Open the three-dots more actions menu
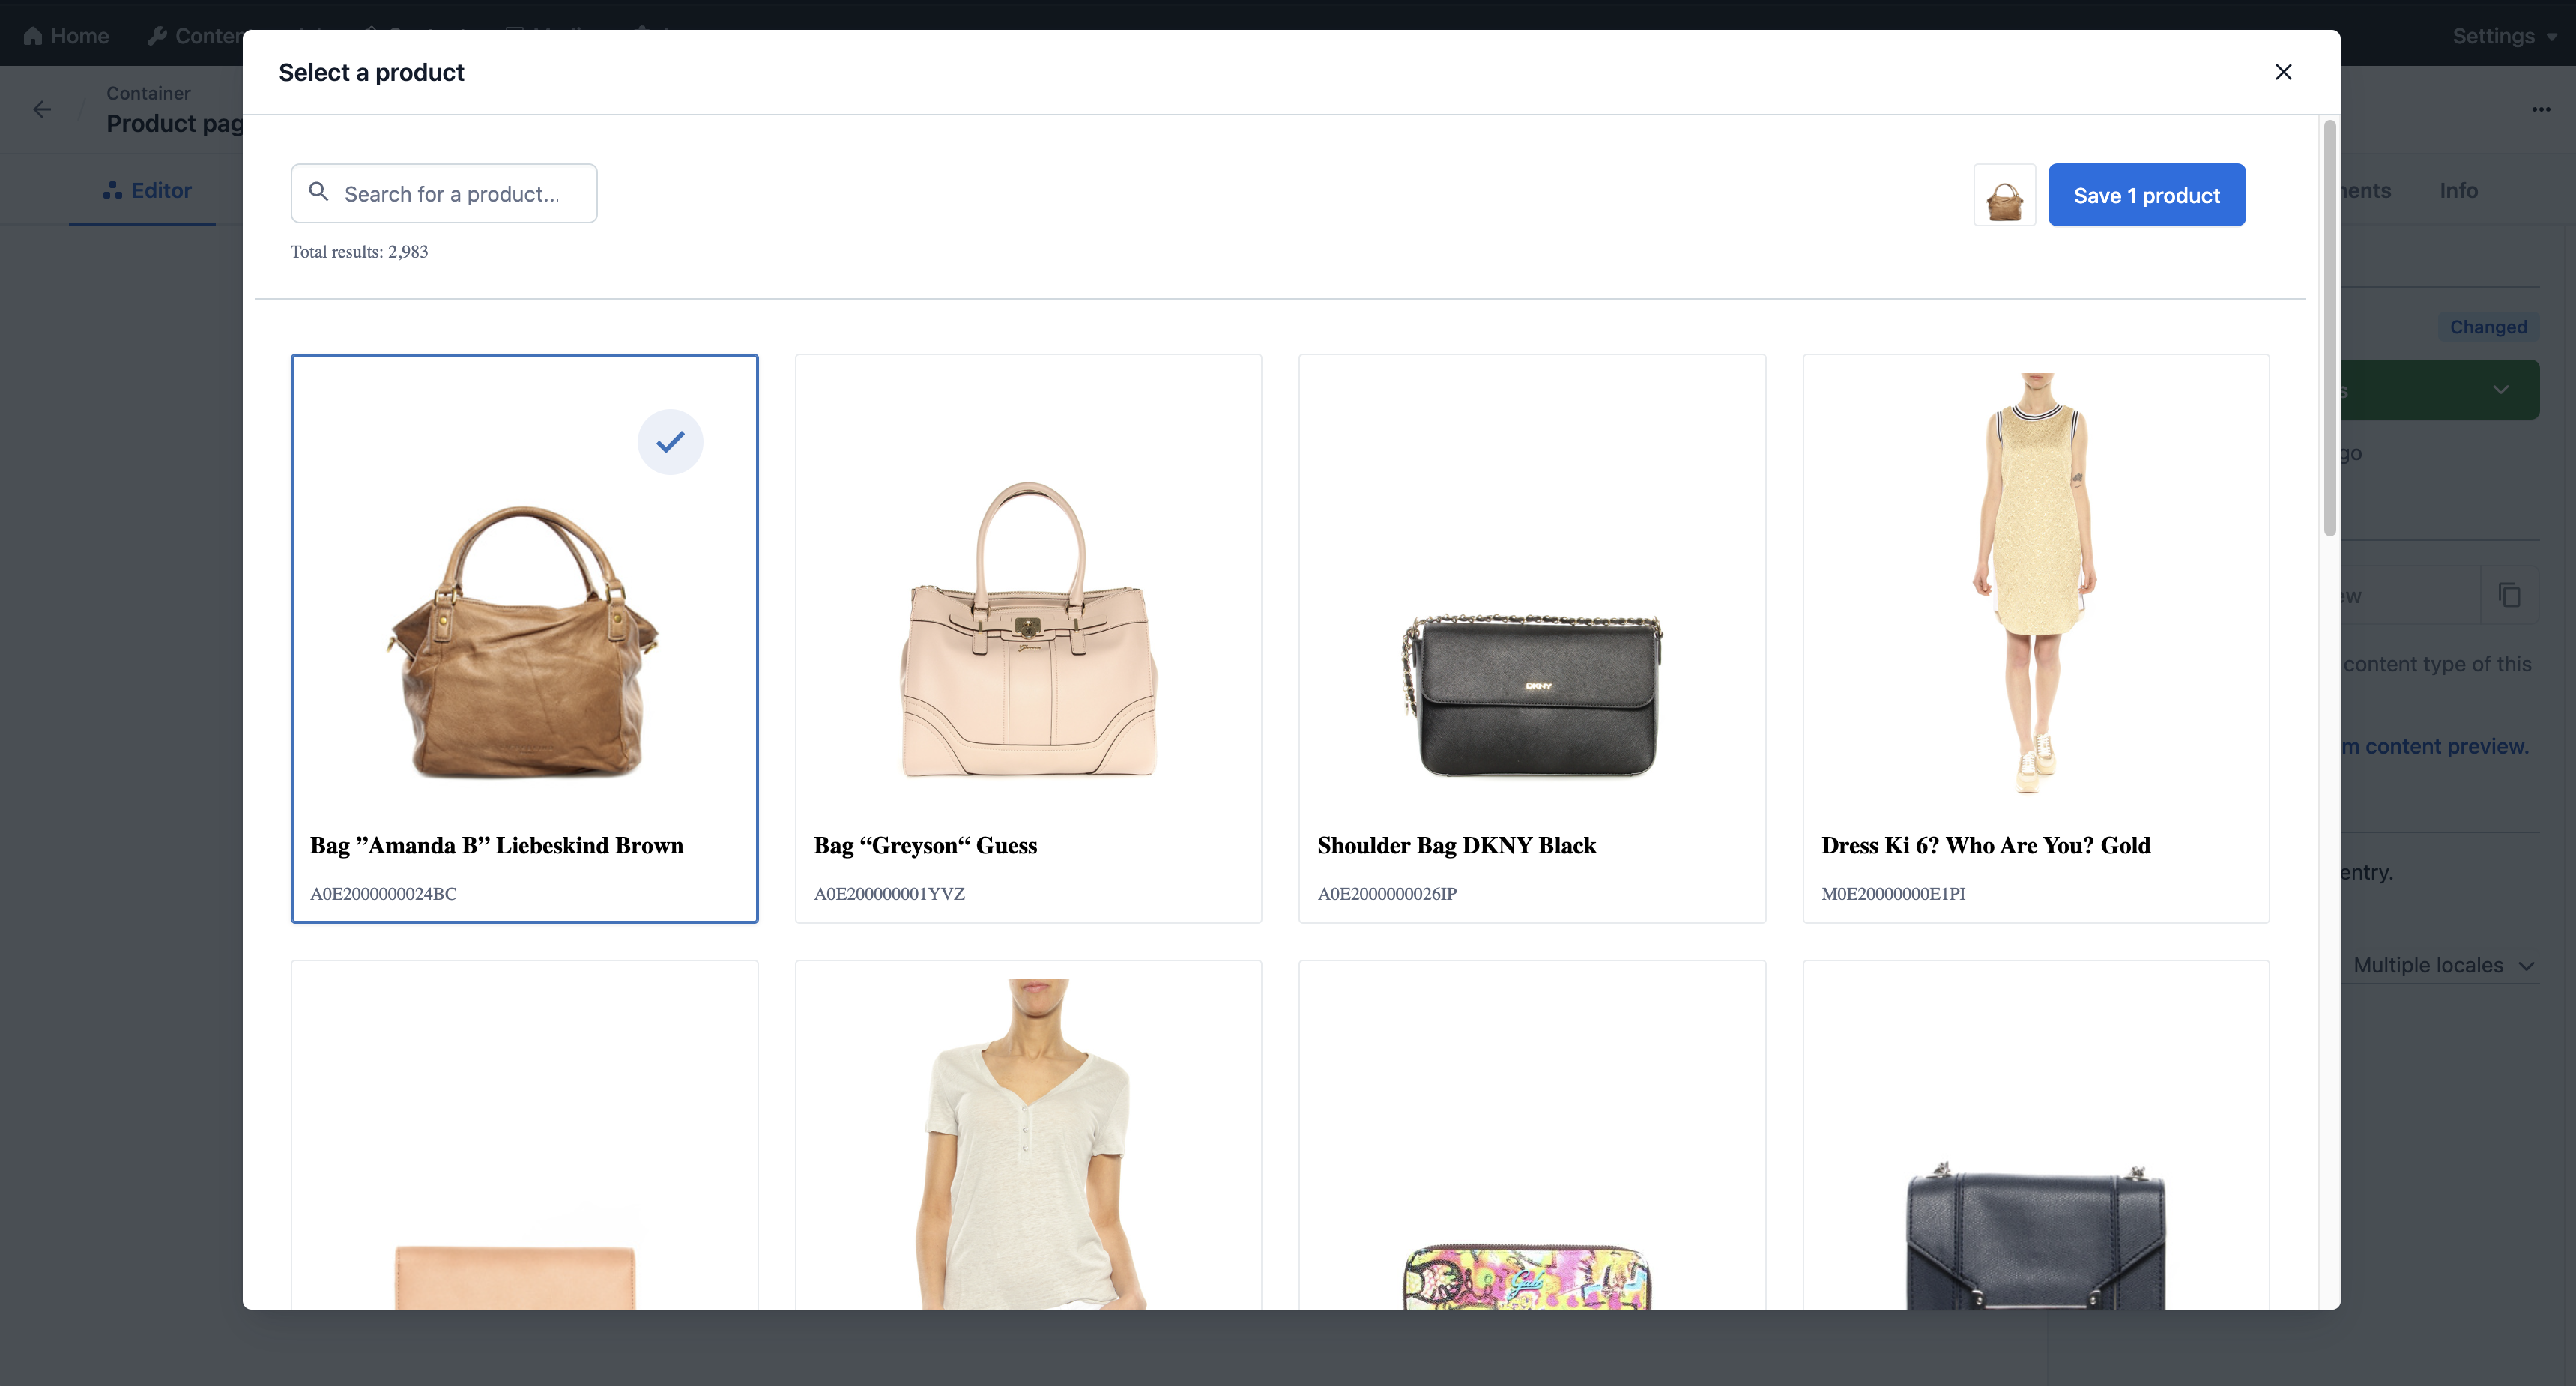The image size is (2576, 1386). pos(2541,109)
